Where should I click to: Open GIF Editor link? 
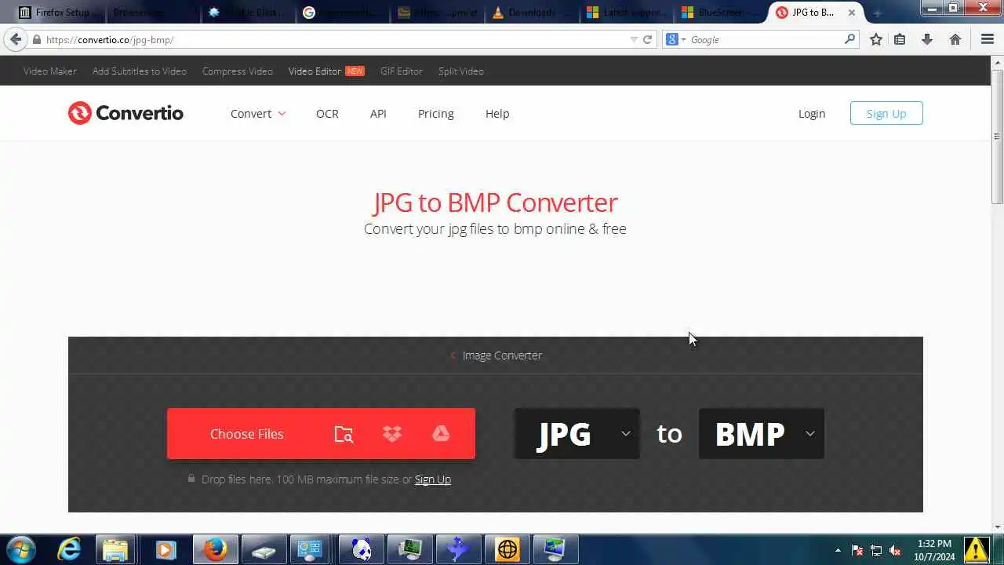click(x=402, y=71)
